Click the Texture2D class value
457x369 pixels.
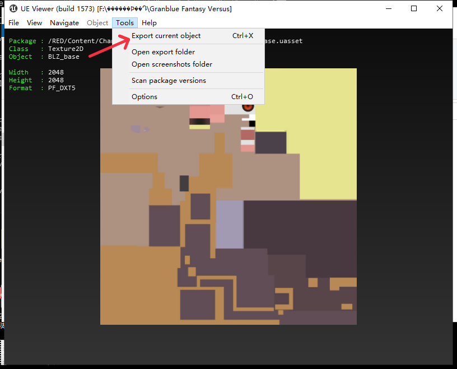click(x=66, y=49)
